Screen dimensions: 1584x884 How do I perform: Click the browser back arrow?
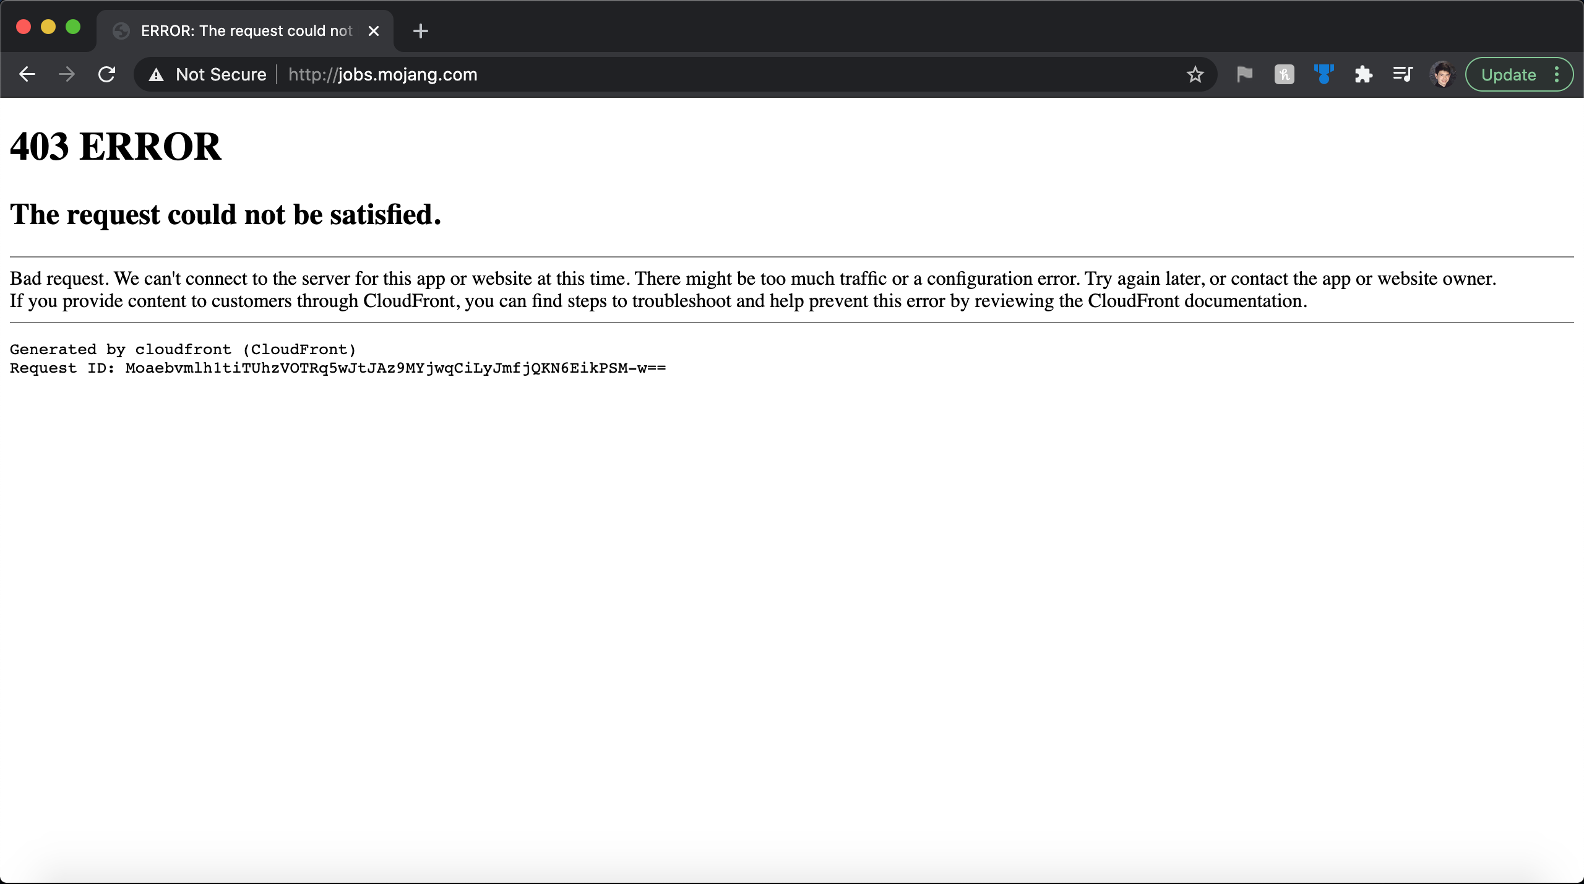27,74
